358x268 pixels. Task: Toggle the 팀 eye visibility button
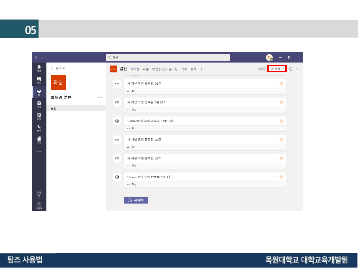262,69
